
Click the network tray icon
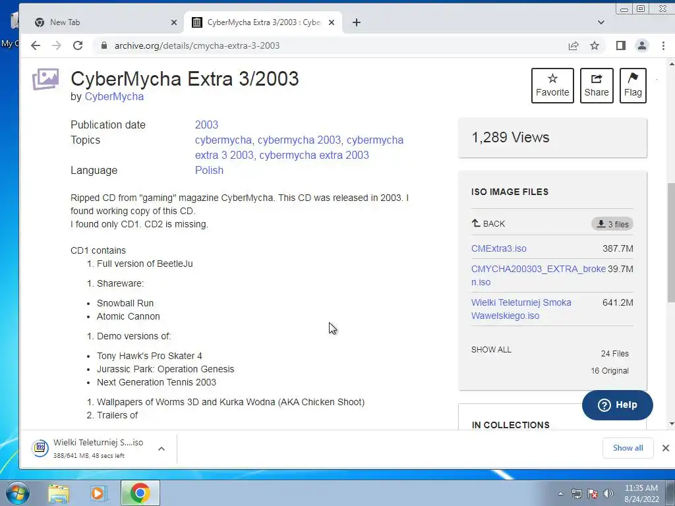click(576, 493)
